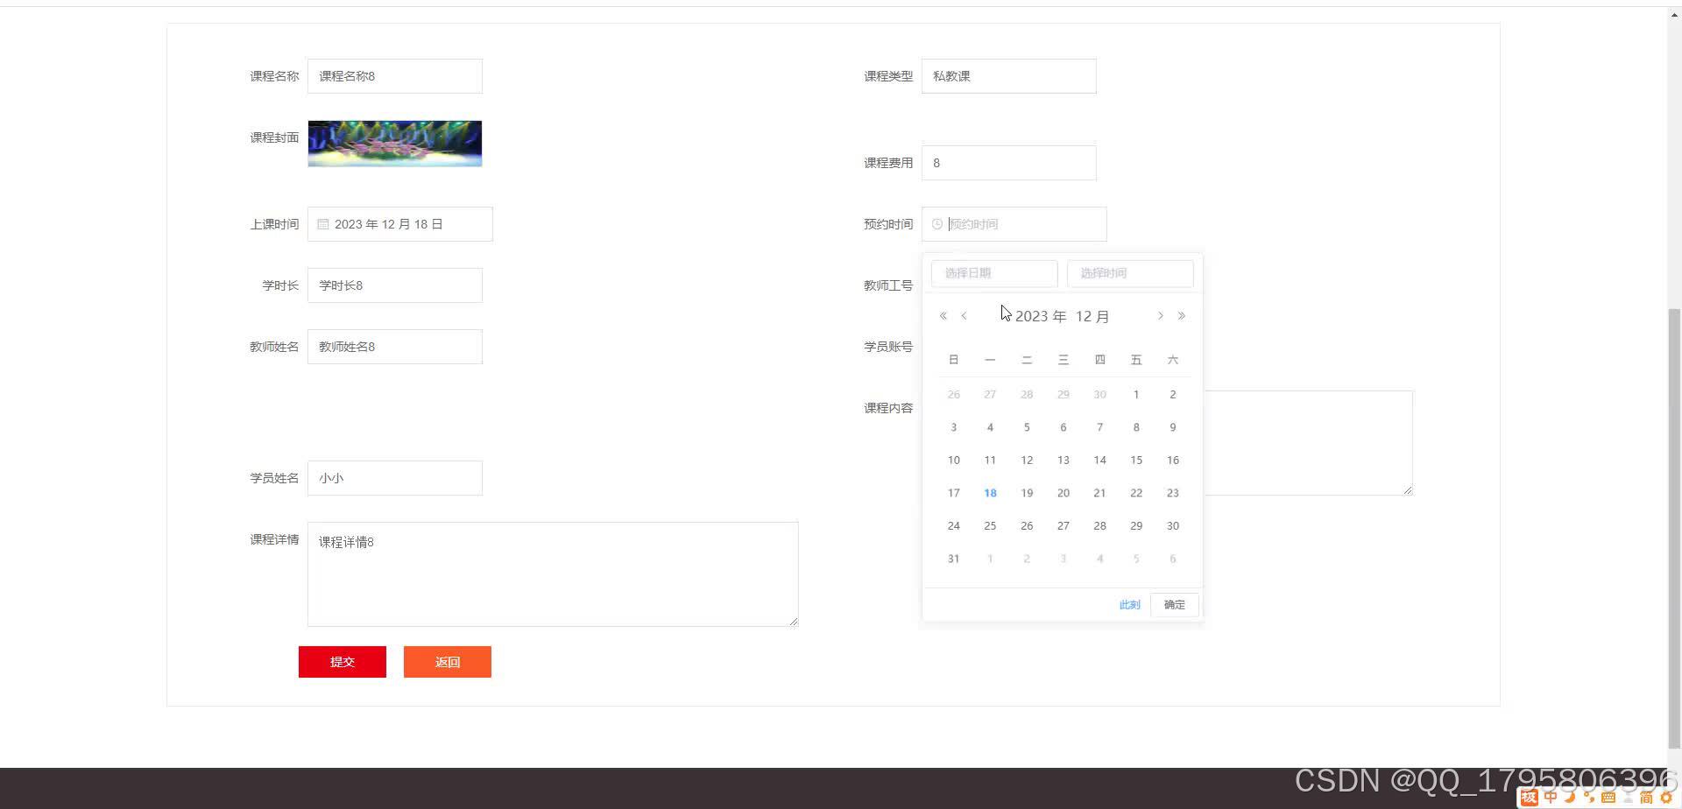This screenshot has width=1682, height=809.
Task: Select date 12 in the calendar
Action: tap(1027, 460)
